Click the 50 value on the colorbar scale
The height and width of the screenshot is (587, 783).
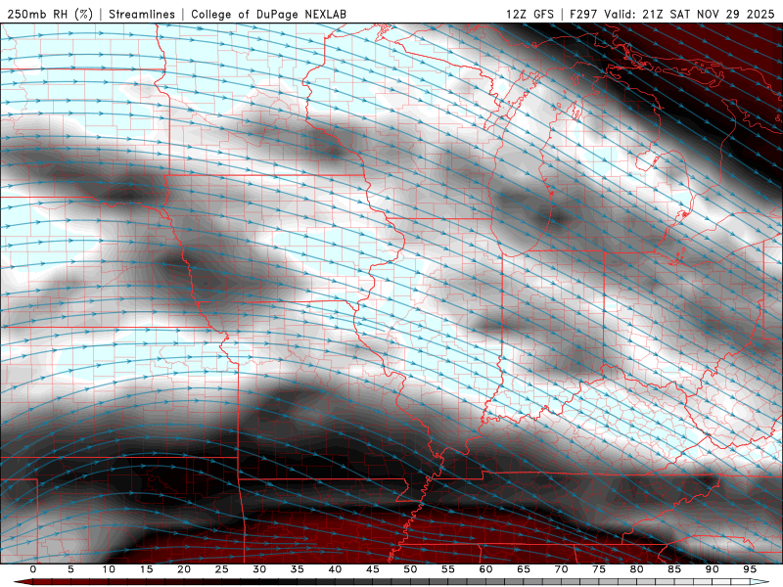pyautogui.click(x=410, y=569)
